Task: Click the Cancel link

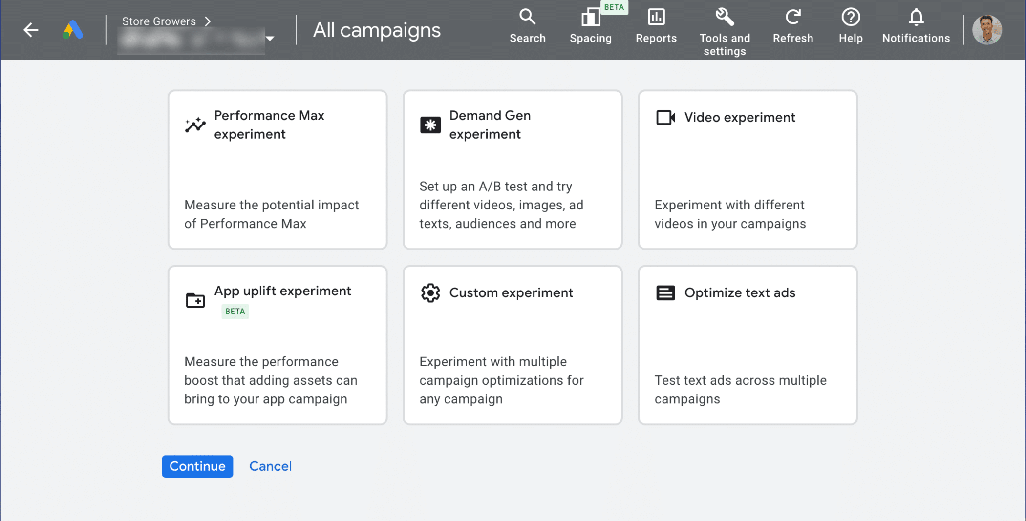Action: 270,466
